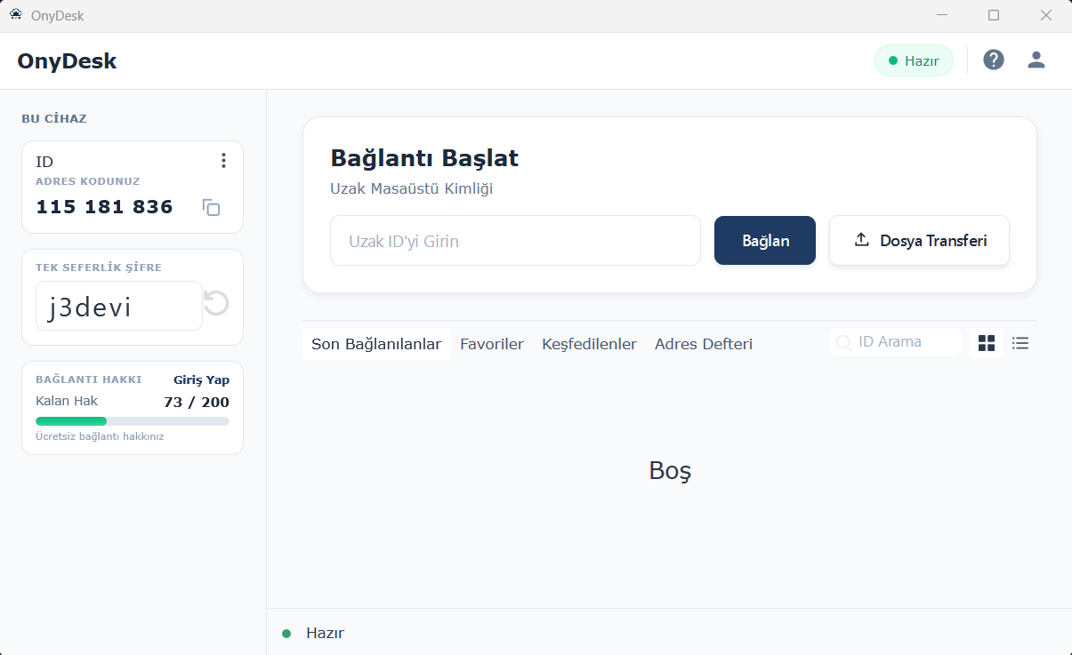Switch to the Favoriler tab
Screen dimensions: 1072x655
click(491, 343)
